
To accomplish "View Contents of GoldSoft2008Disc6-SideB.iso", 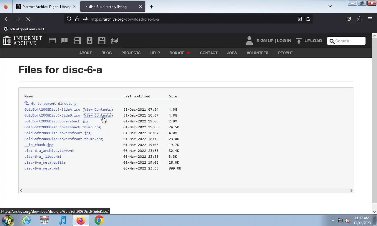I will (x=97, y=115).
